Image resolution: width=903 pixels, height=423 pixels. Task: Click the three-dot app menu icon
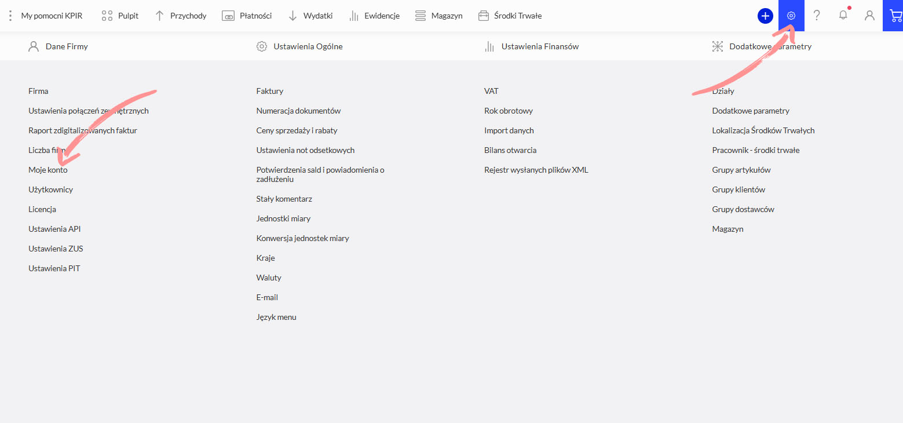(x=10, y=16)
